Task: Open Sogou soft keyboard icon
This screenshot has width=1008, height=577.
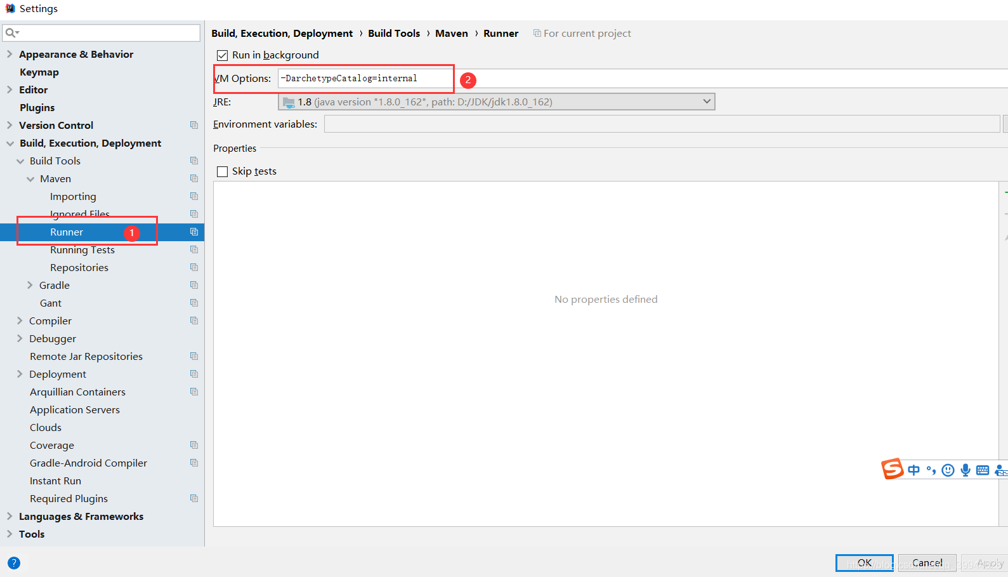Action: [x=983, y=470]
